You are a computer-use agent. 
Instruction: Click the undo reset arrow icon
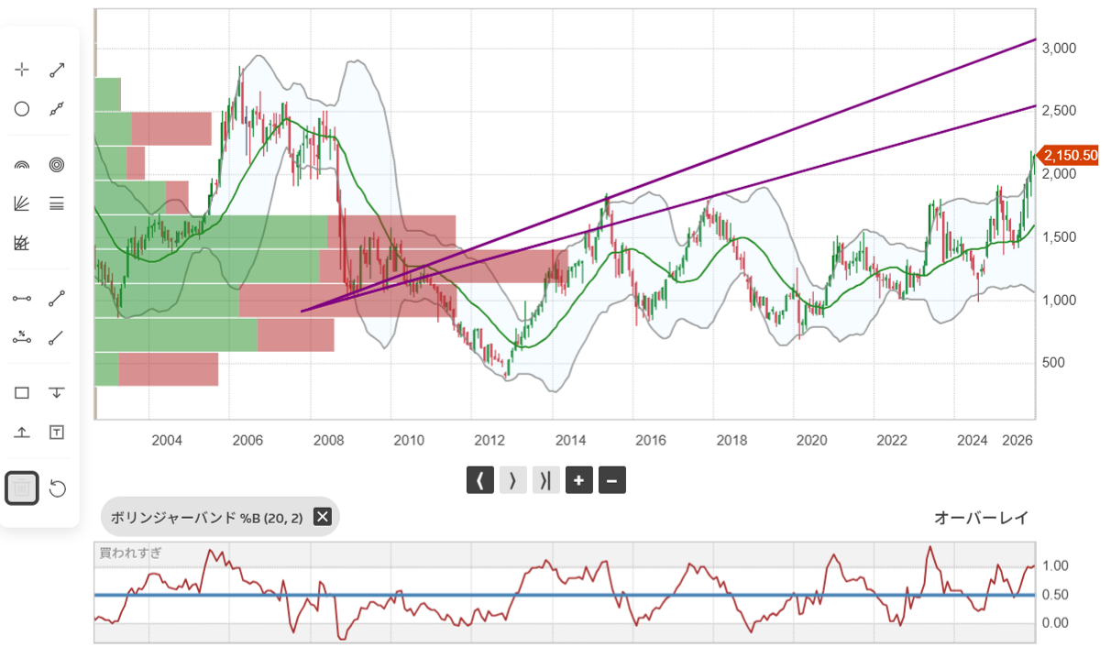pos(57,488)
